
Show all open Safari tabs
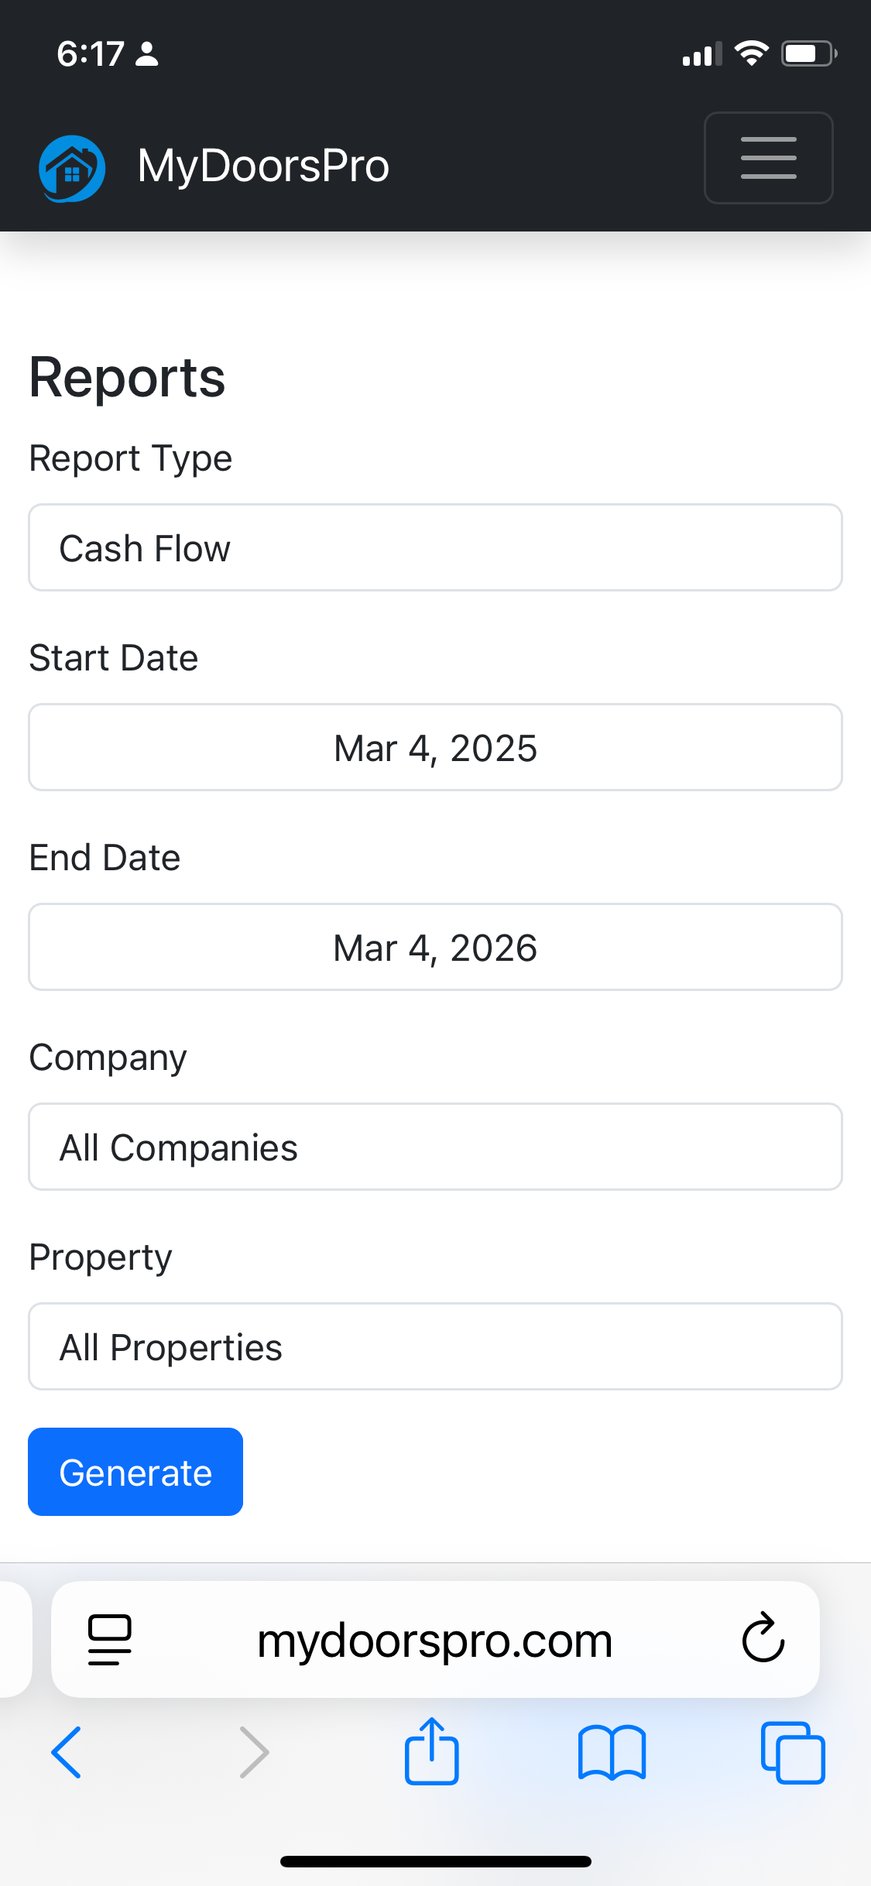point(793,1752)
